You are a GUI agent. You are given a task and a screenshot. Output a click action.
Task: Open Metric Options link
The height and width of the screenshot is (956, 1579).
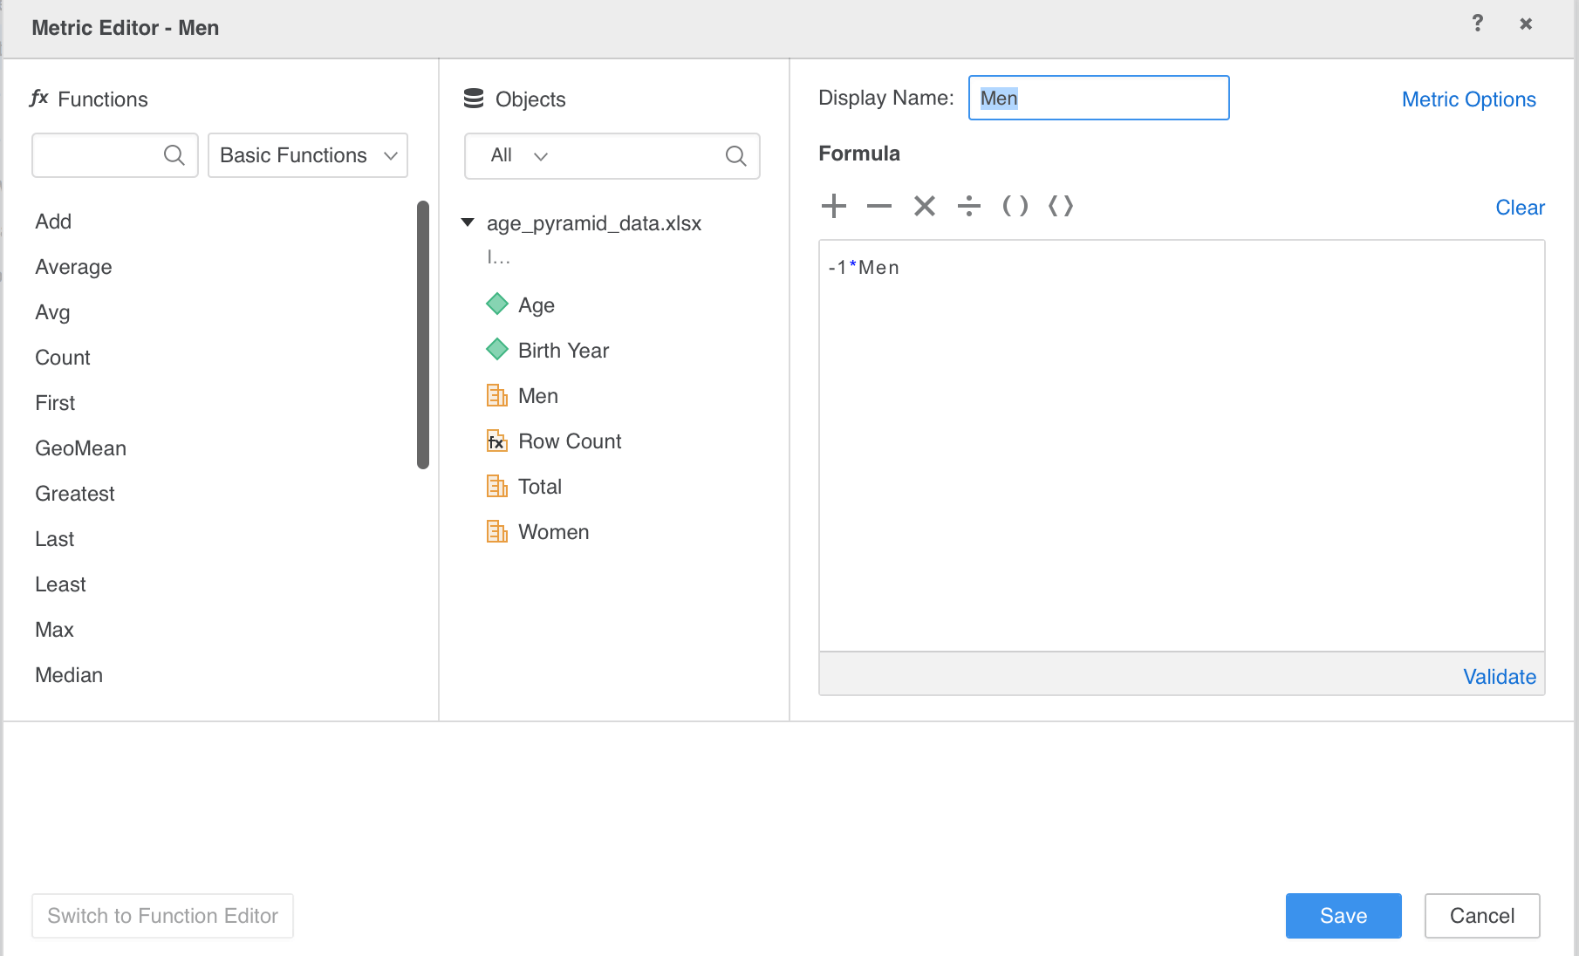pyautogui.click(x=1469, y=99)
